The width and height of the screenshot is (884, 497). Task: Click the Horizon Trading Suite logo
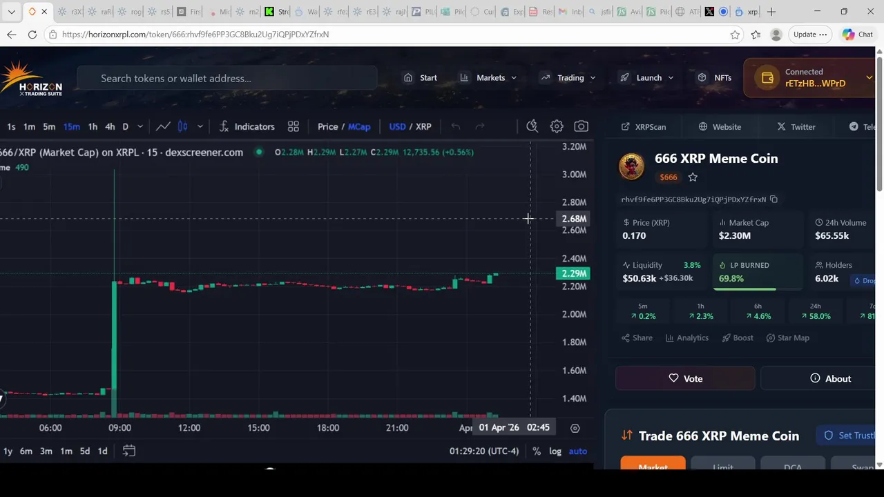coord(32,78)
